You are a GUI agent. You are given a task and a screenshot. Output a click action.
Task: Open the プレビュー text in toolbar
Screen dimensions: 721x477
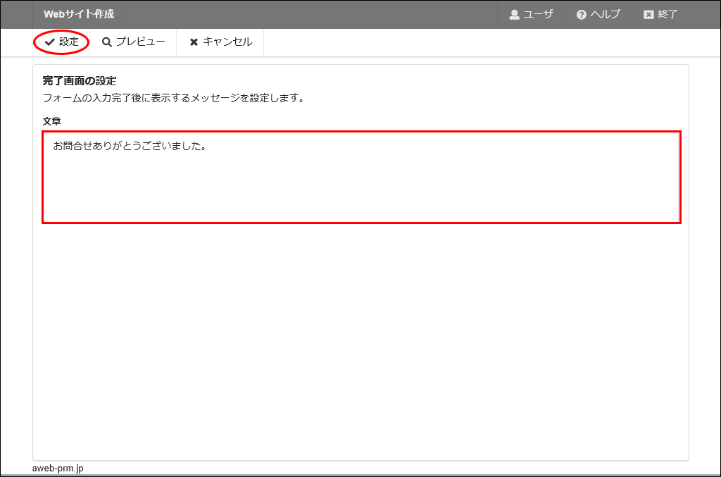click(140, 42)
